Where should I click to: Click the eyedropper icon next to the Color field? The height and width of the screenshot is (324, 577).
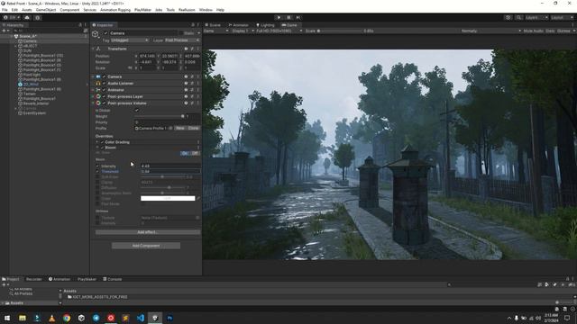pyautogui.click(x=198, y=198)
